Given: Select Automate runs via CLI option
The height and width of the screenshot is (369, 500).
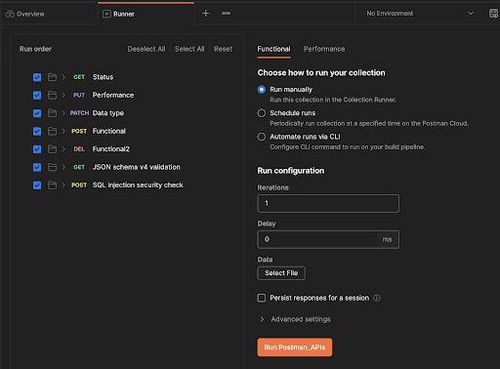Looking at the screenshot, I should (x=262, y=137).
